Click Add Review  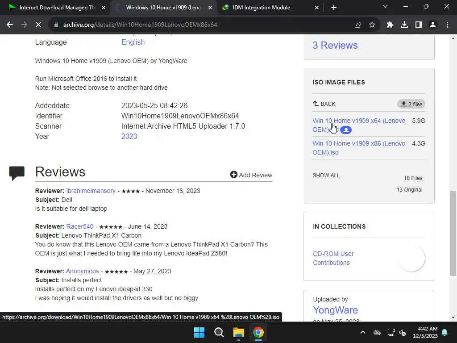click(x=251, y=175)
